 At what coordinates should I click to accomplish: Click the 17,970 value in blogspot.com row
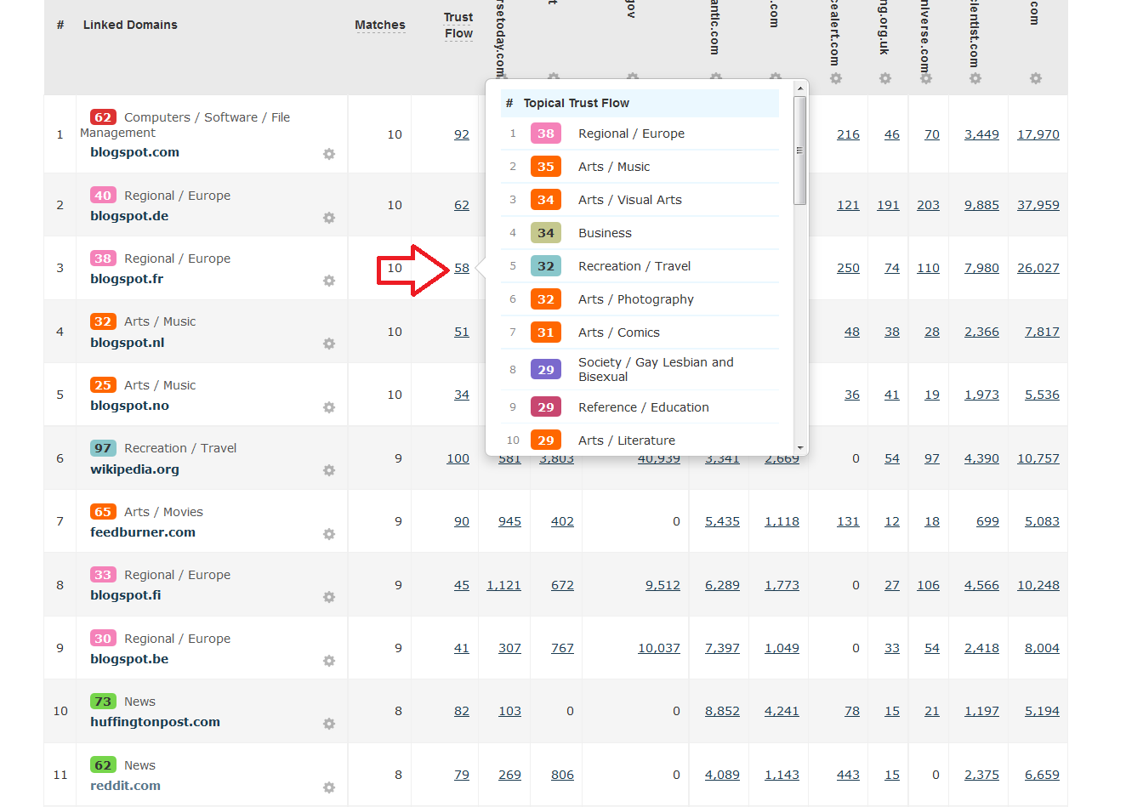click(x=1038, y=134)
